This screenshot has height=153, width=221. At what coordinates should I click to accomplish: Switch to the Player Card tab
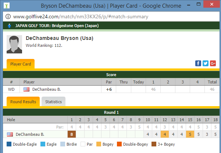point(21,64)
